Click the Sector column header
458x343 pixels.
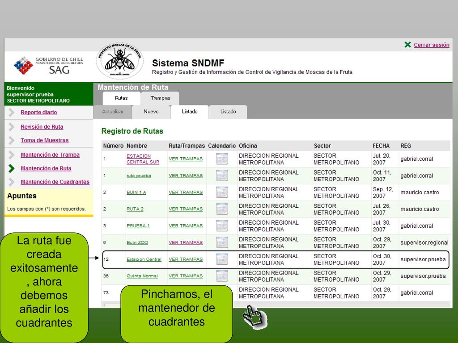322,146
